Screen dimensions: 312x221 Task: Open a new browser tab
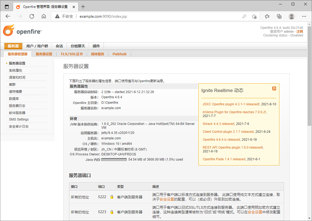pyautogui.click(x=83, y=7)
